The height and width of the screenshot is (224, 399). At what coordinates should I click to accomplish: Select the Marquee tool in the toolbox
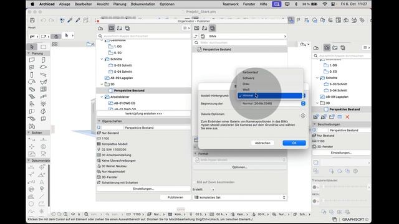pyautogui.click(x=44, y=47)
